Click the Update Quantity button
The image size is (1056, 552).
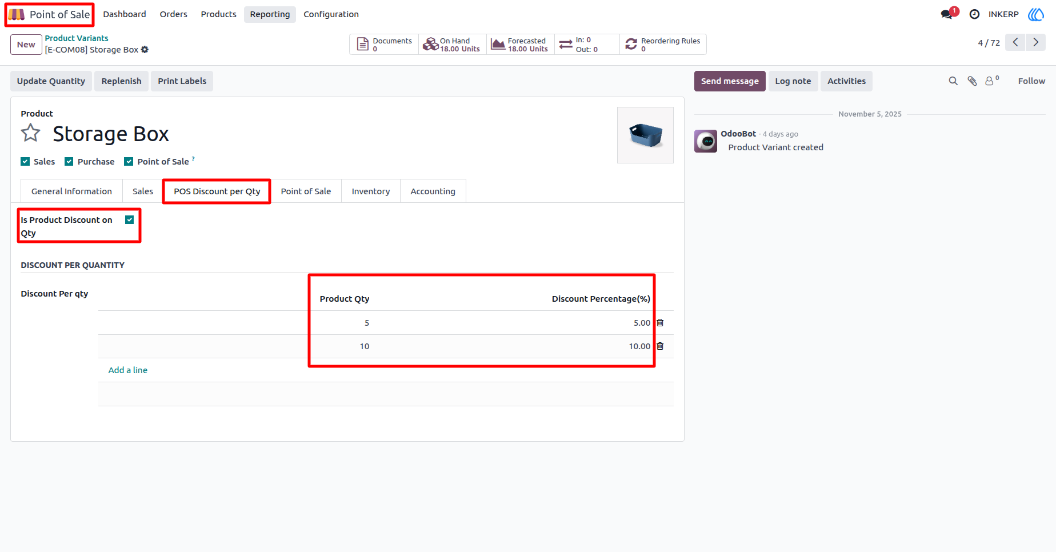(x=51, y=81)
